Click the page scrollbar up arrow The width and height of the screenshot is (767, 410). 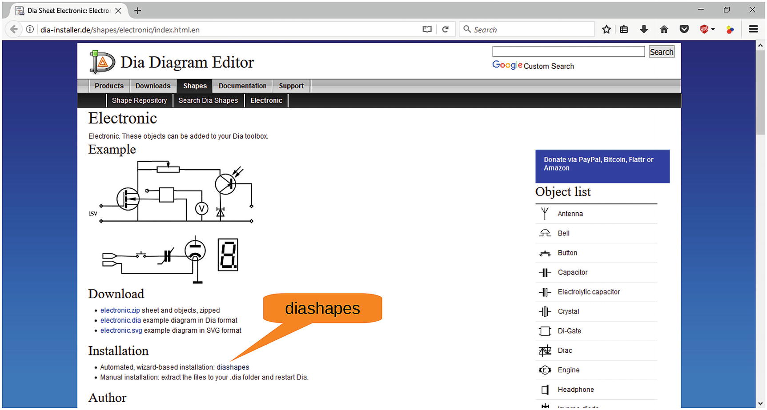pos(760,45)
